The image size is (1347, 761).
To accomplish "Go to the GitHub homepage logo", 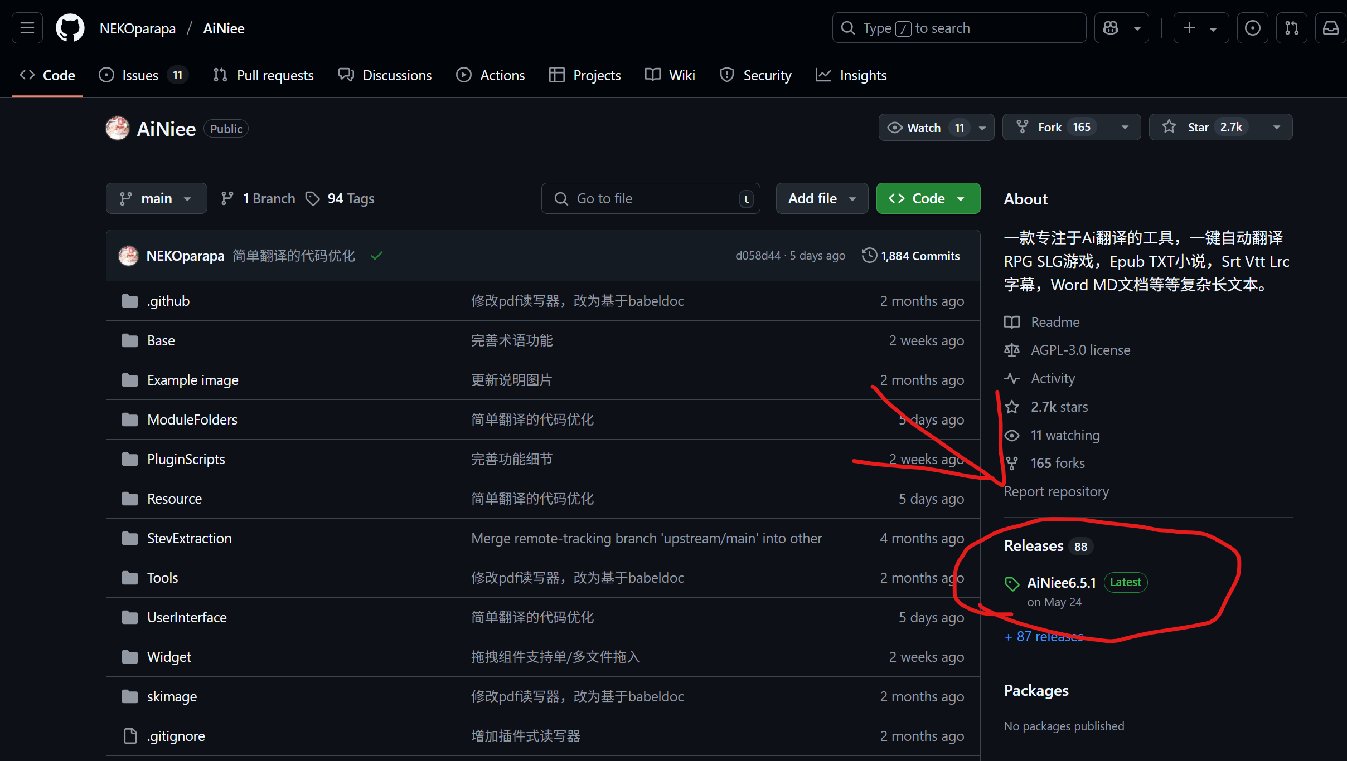I will [x=70, y=28].
